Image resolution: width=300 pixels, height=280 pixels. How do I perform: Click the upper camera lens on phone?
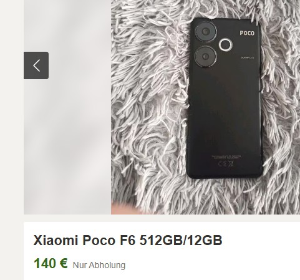click(206, 31)
